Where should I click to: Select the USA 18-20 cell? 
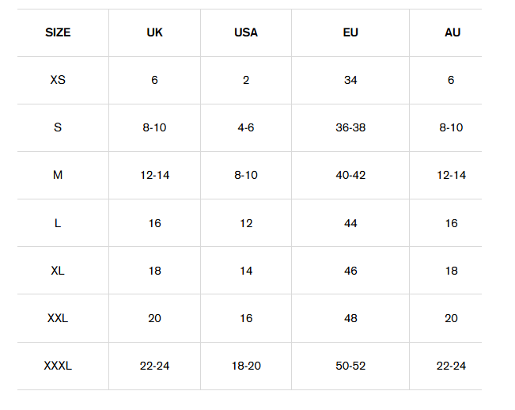[x=246, y=366]
